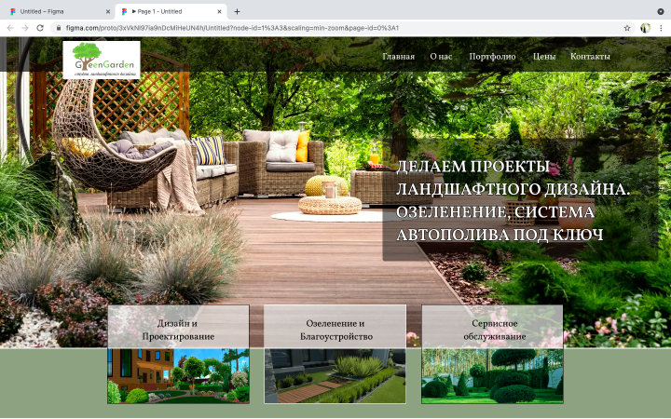Select the Page 1 – Untitled tab

pyautogui.click(x=171, y=11)
